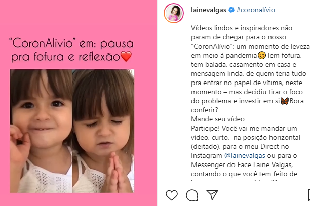Follow the @lainevalgas mention in the caption
The width and height of the screenshot is (310, 206).
click(x=245, y=155)
